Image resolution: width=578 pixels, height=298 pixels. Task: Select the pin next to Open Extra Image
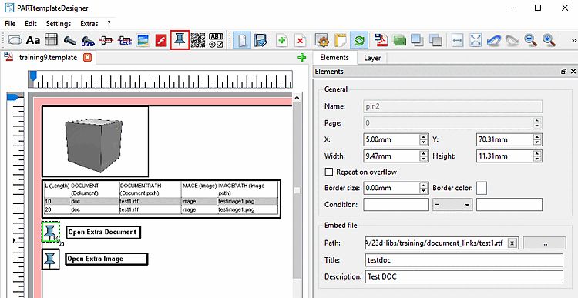pyautogui.click(x=51, y=259)
